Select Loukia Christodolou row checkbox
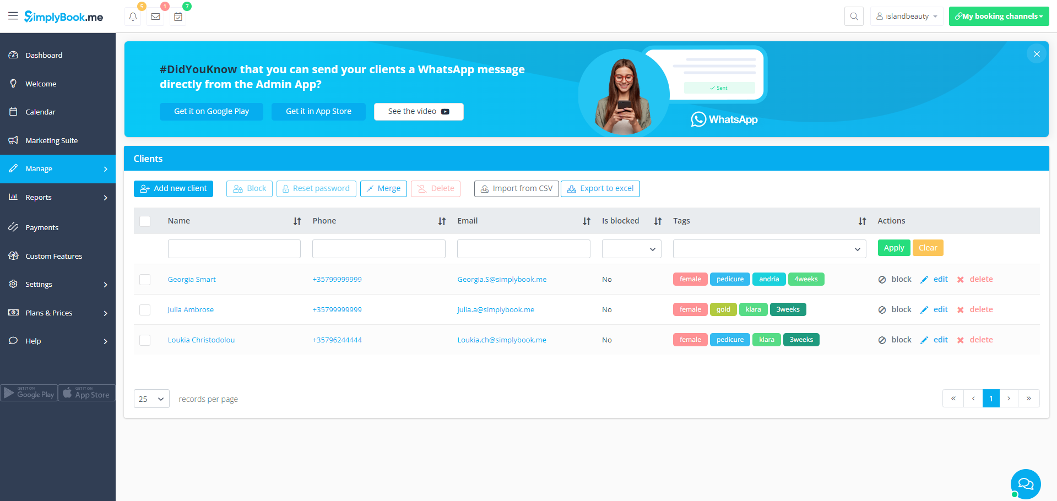Image resolution: width=1057 pixels, height=501 pixels. (x=145, y=340)
